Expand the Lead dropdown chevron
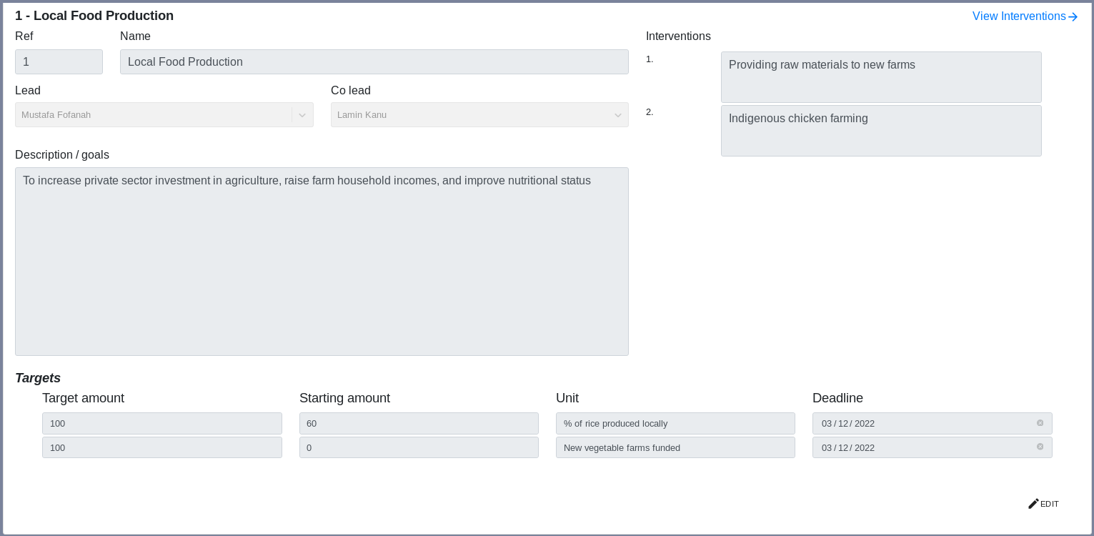 click(x=302, y=115)
